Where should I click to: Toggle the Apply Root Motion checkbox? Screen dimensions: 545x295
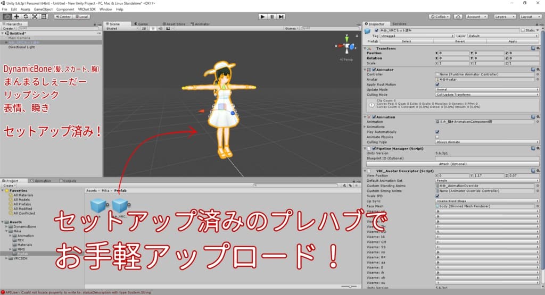pos(437,84)
